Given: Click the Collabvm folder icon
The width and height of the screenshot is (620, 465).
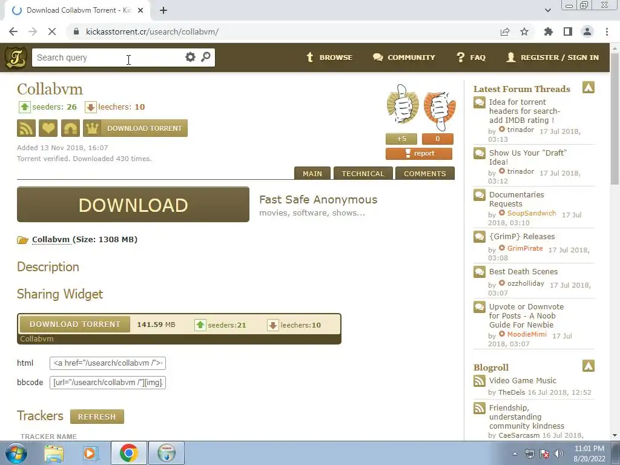Looking at the screenshot, I should (22, 240).
